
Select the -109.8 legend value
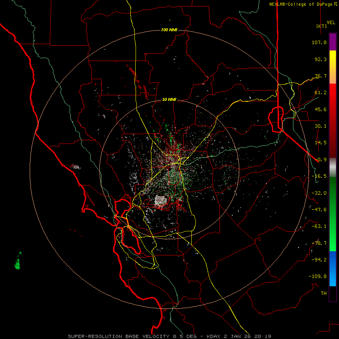[x=318, y=276]
